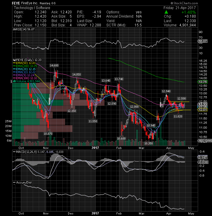Click the Bid value 12.310
The width and height of the screenshot is (212, 216).
66,21
